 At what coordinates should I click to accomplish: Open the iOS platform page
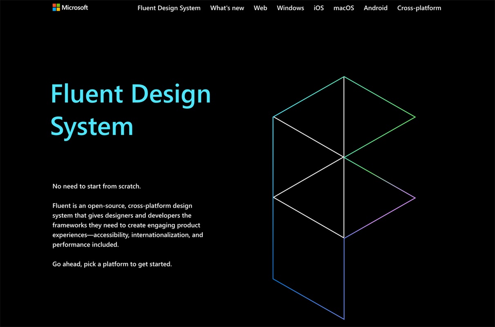coord(319,8)
